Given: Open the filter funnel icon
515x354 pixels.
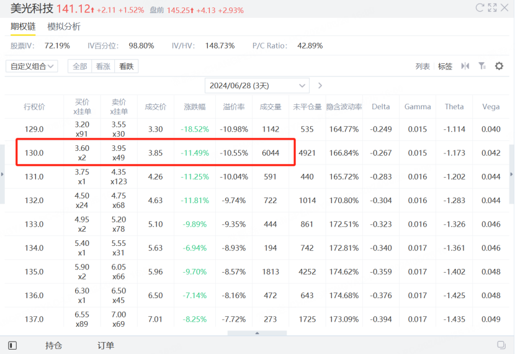Looking at the screenshot, I should pyautogui.click(x=482, y=66).
